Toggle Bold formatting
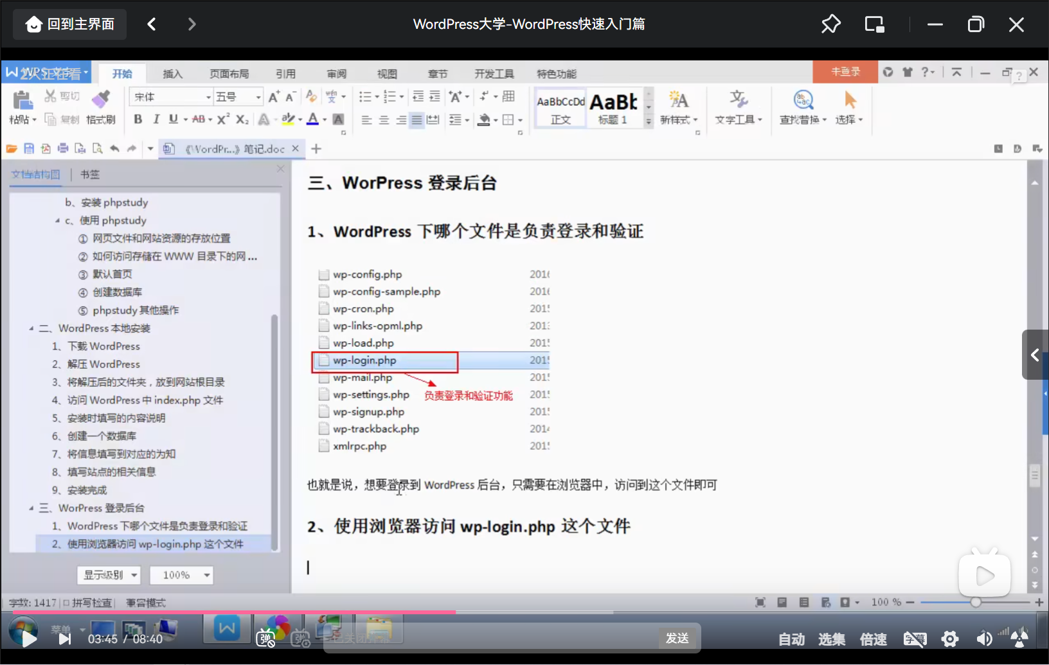Image resolution: width=1049 pixels, height=665 pixels. pyautogui.click(x=138, y=119)
